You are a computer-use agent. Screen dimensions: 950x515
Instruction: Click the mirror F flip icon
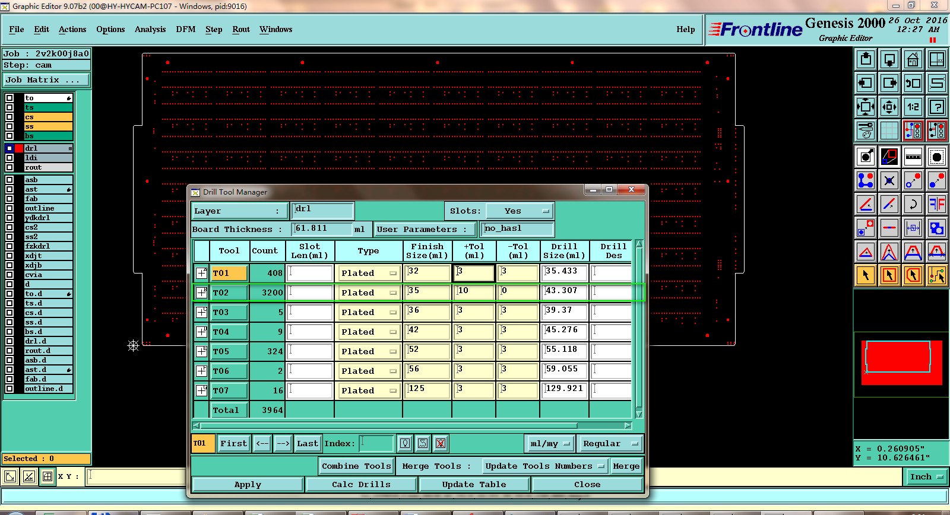click(936, 204)
